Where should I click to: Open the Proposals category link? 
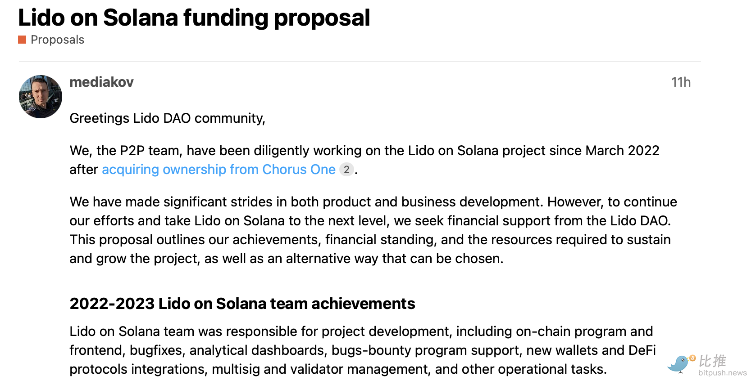click(x=57, y=40)
